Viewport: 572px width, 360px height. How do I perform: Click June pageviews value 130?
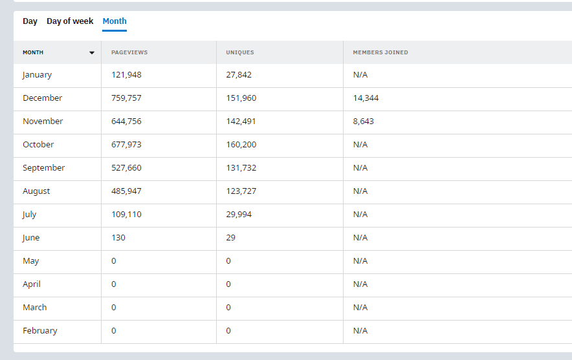coord(118,238)
